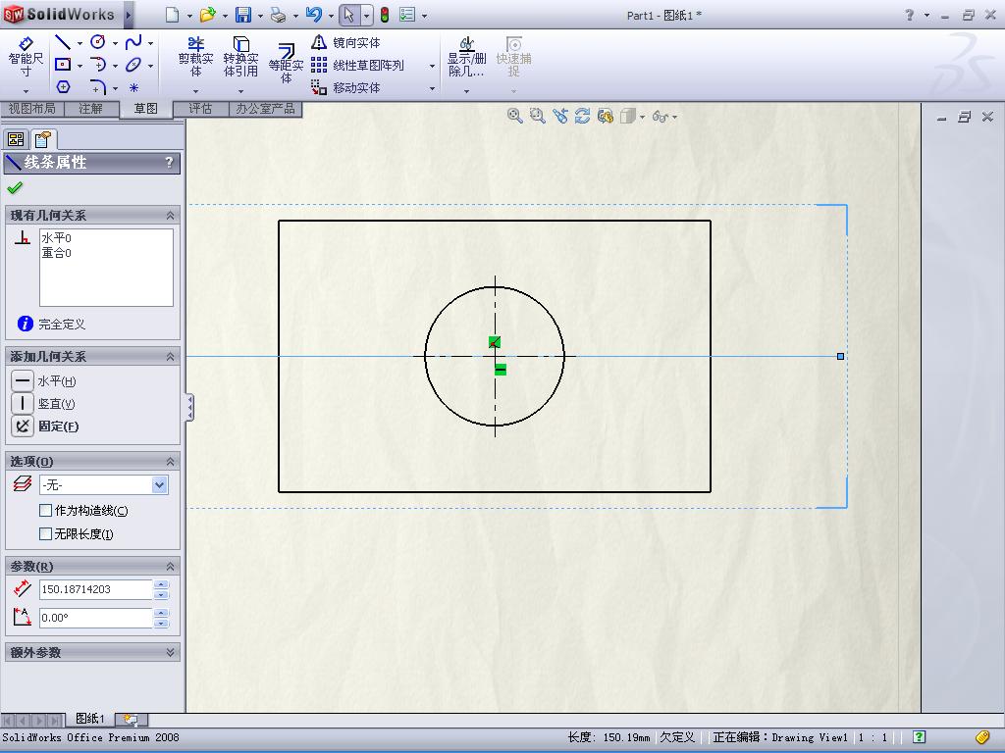Image resolution: width=1005 pixels, height=753 pixels.
Task: Add the Horizontal (水平) relation
Action: 23,380
